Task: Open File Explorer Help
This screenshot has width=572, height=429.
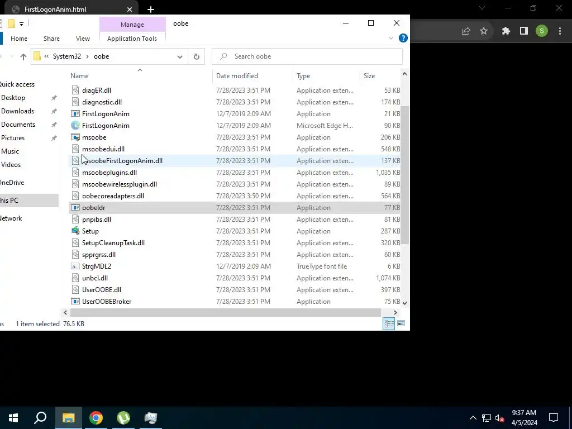Action: coord(403,38)
